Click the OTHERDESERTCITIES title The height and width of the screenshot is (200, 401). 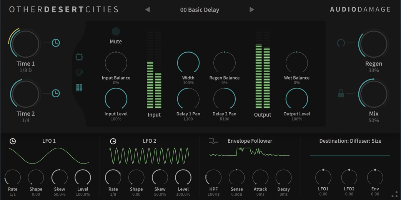pos(64,10)
